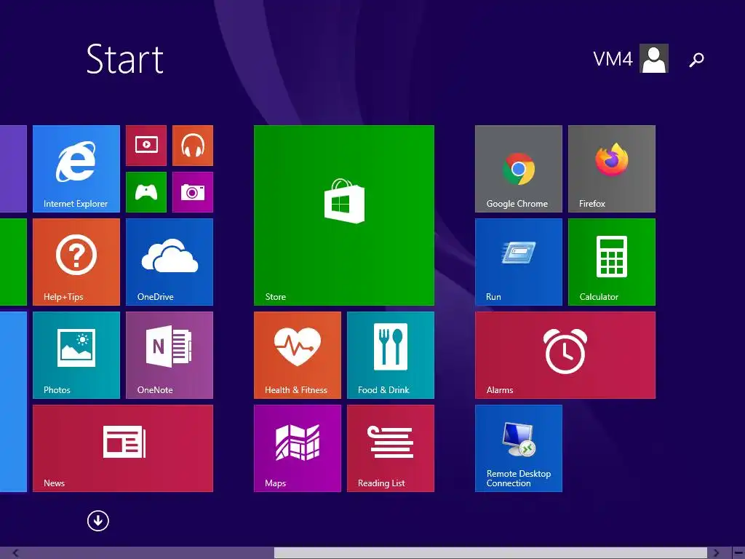745x559 pixels.
Task: Open the Food & Drink tile
Action: [391, 355]
